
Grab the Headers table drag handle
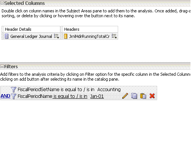click(62, 29)
